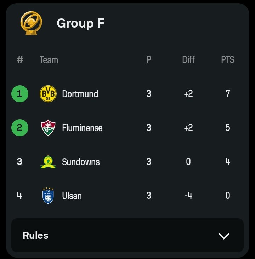Open the Ulsan team name link
Image resolution: width=255 pixels, height=259 pixels.
pos(72,196)
